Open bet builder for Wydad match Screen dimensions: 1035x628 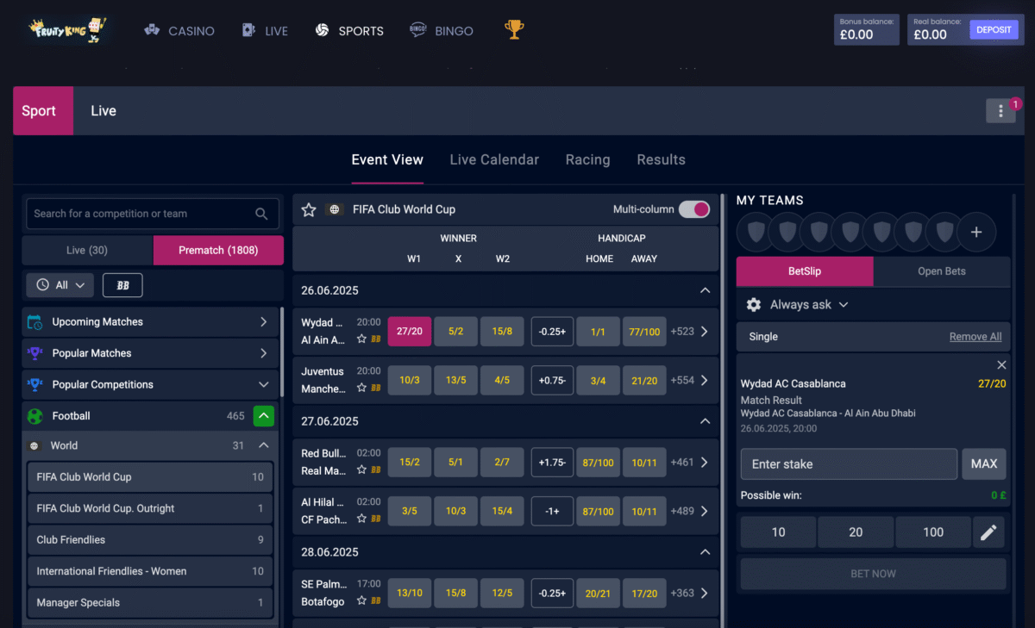(376, 339)
